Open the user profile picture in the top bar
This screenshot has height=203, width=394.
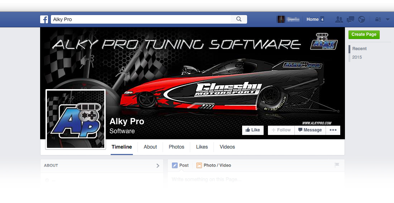(281, 19)
